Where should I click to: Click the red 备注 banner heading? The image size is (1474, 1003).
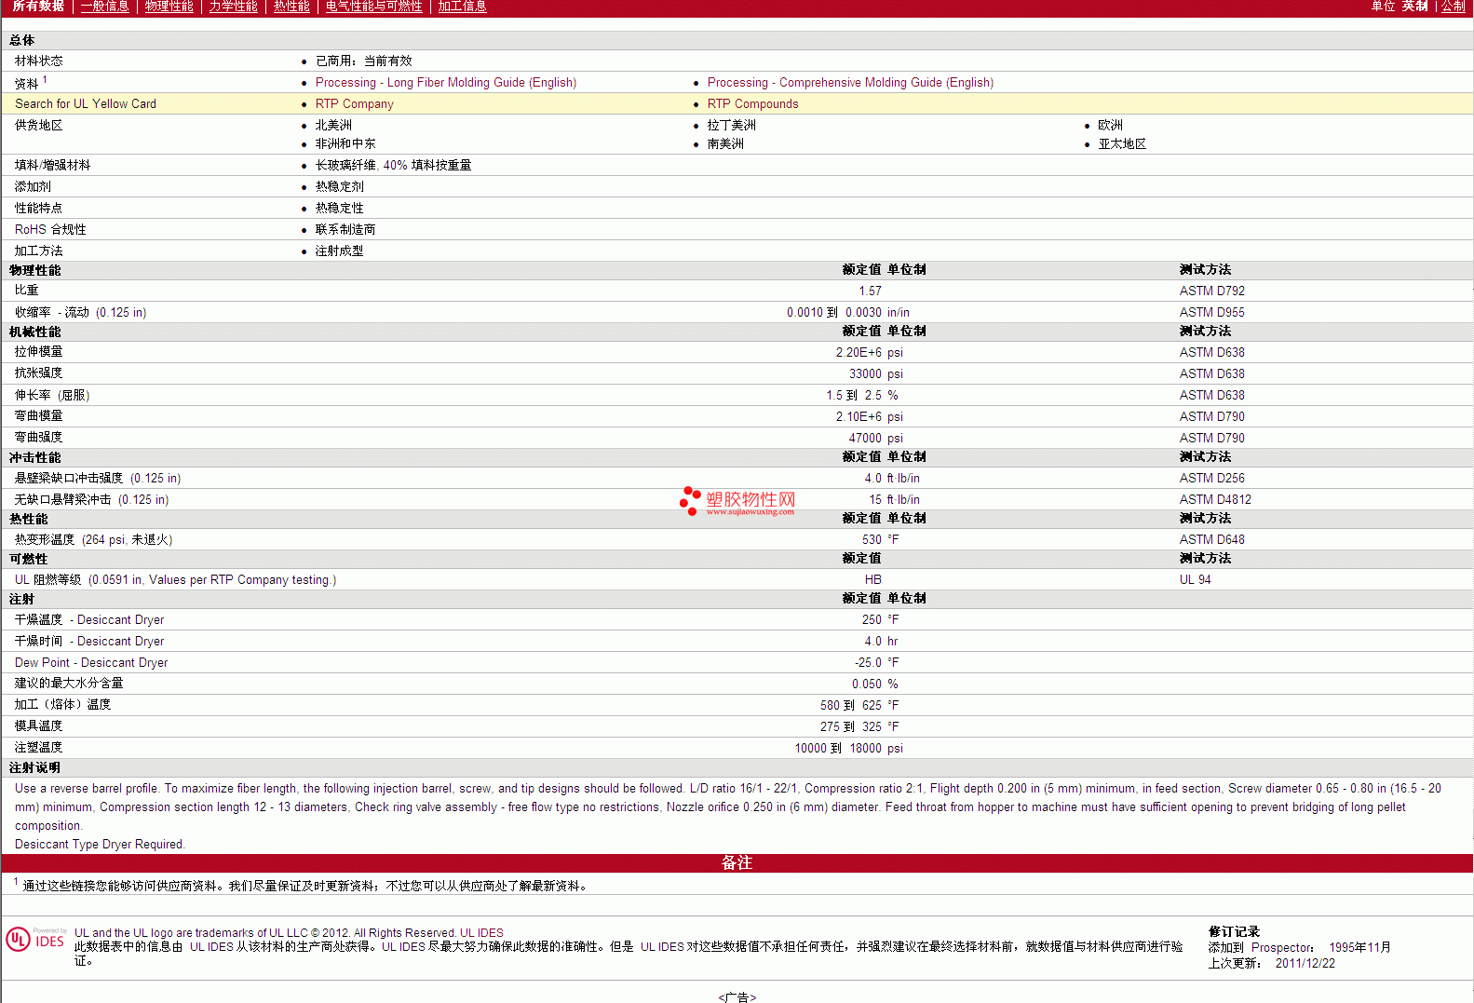point(737,863)
